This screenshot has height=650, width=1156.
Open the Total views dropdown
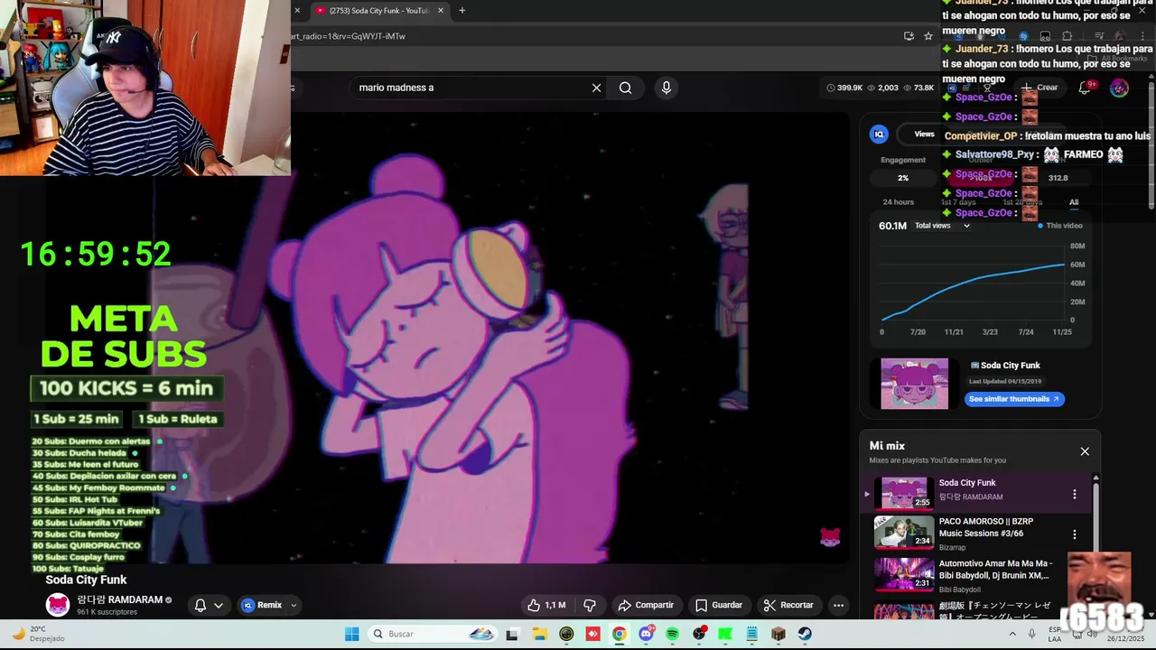tap(942, 226)
